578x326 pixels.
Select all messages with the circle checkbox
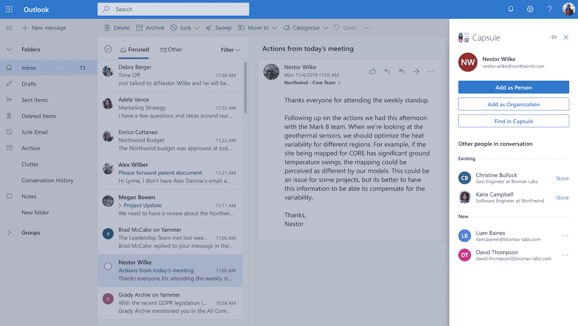(x=108, y=49)
